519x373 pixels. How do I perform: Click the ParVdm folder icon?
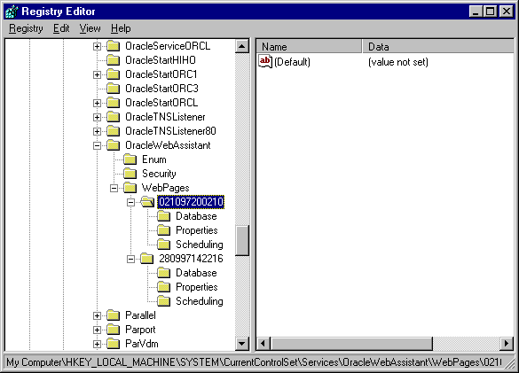(114, 344)
